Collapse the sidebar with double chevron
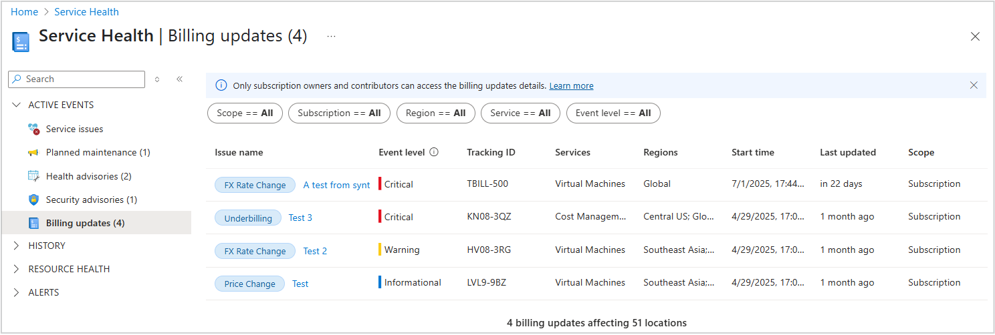This screenshot has height=335, width=995. point(179,79)
